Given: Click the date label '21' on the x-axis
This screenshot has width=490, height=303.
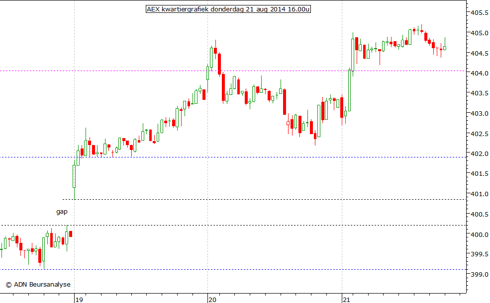Looking at the screenshot, I should [x=346, y=300].
